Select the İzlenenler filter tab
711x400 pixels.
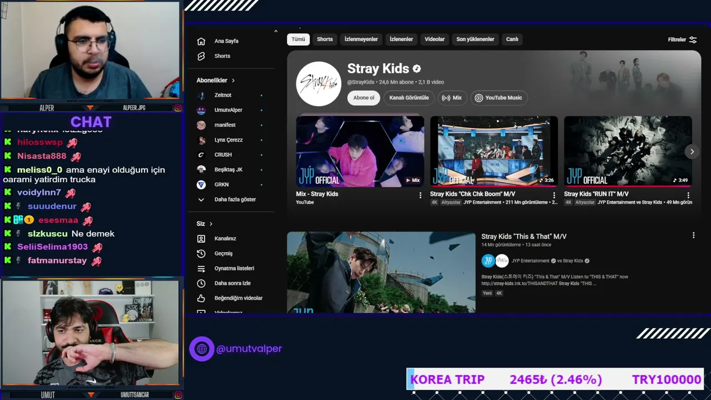pos(401,39)
